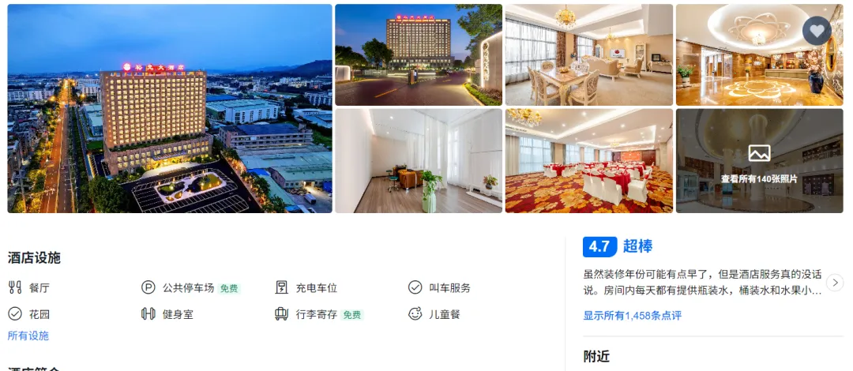Open gallery via image icon on last photo
The width and height of the screenshot is (853, 371).
759,153
